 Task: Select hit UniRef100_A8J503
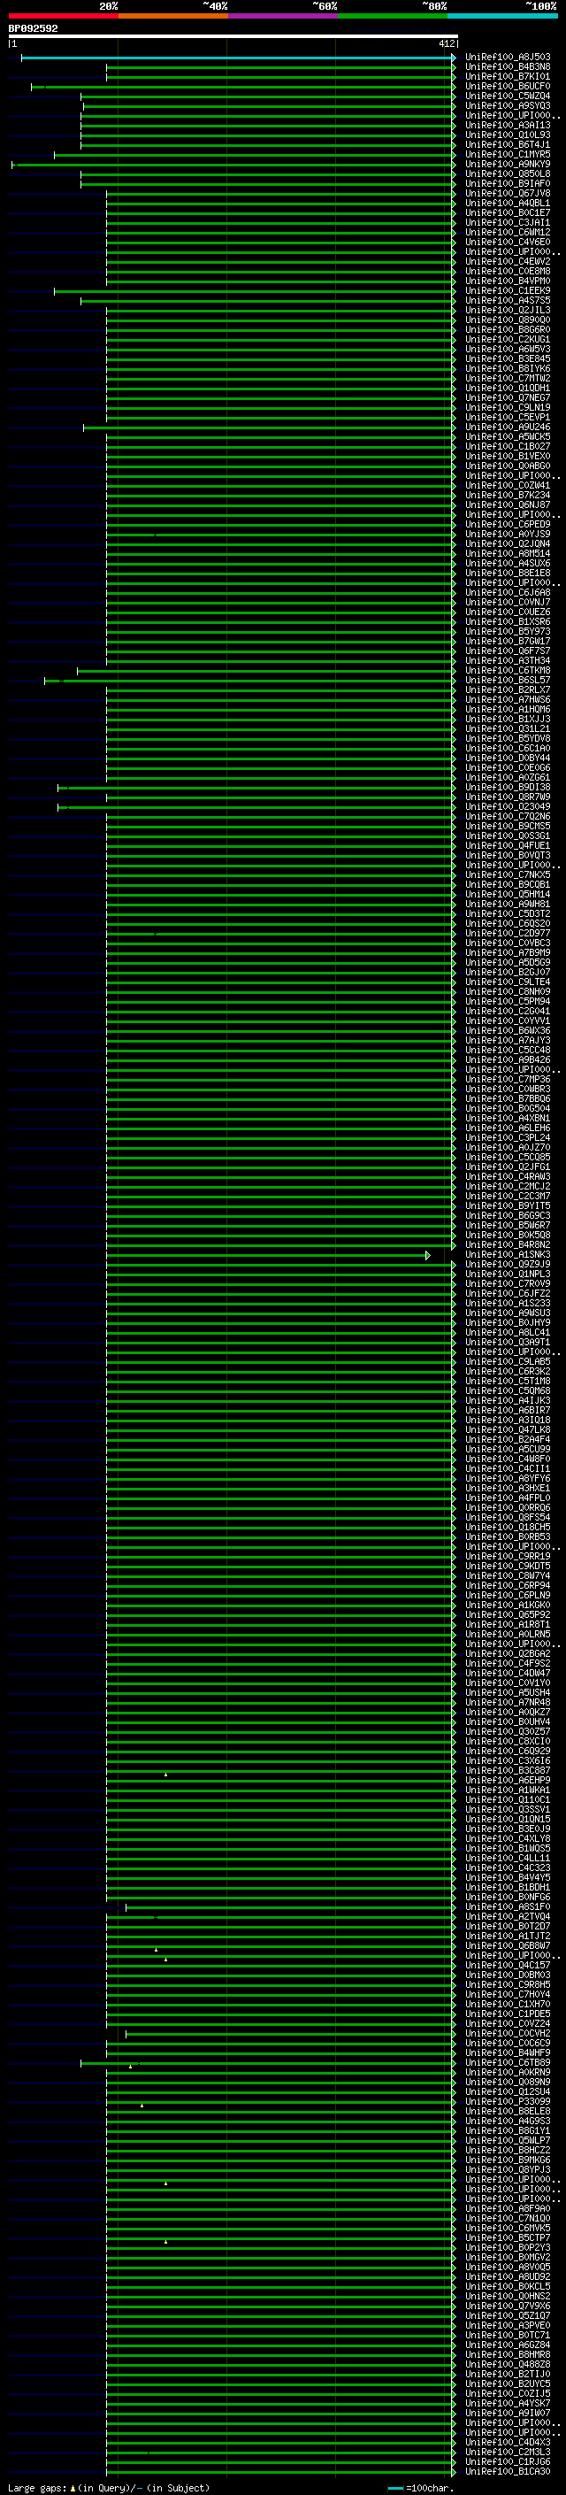(508, 58)
